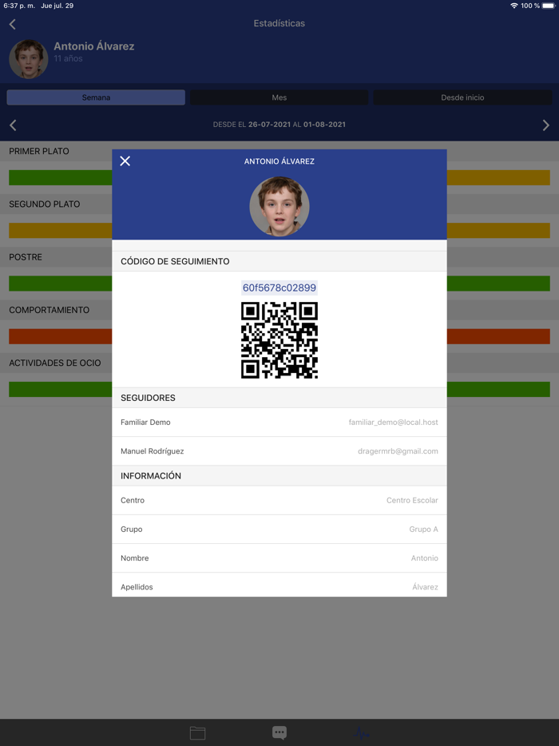The width and height of the screenshot is (559, 746).
Task: Tap the header avatar of Antonio Álvarez
Action: [x=29, y=59]
